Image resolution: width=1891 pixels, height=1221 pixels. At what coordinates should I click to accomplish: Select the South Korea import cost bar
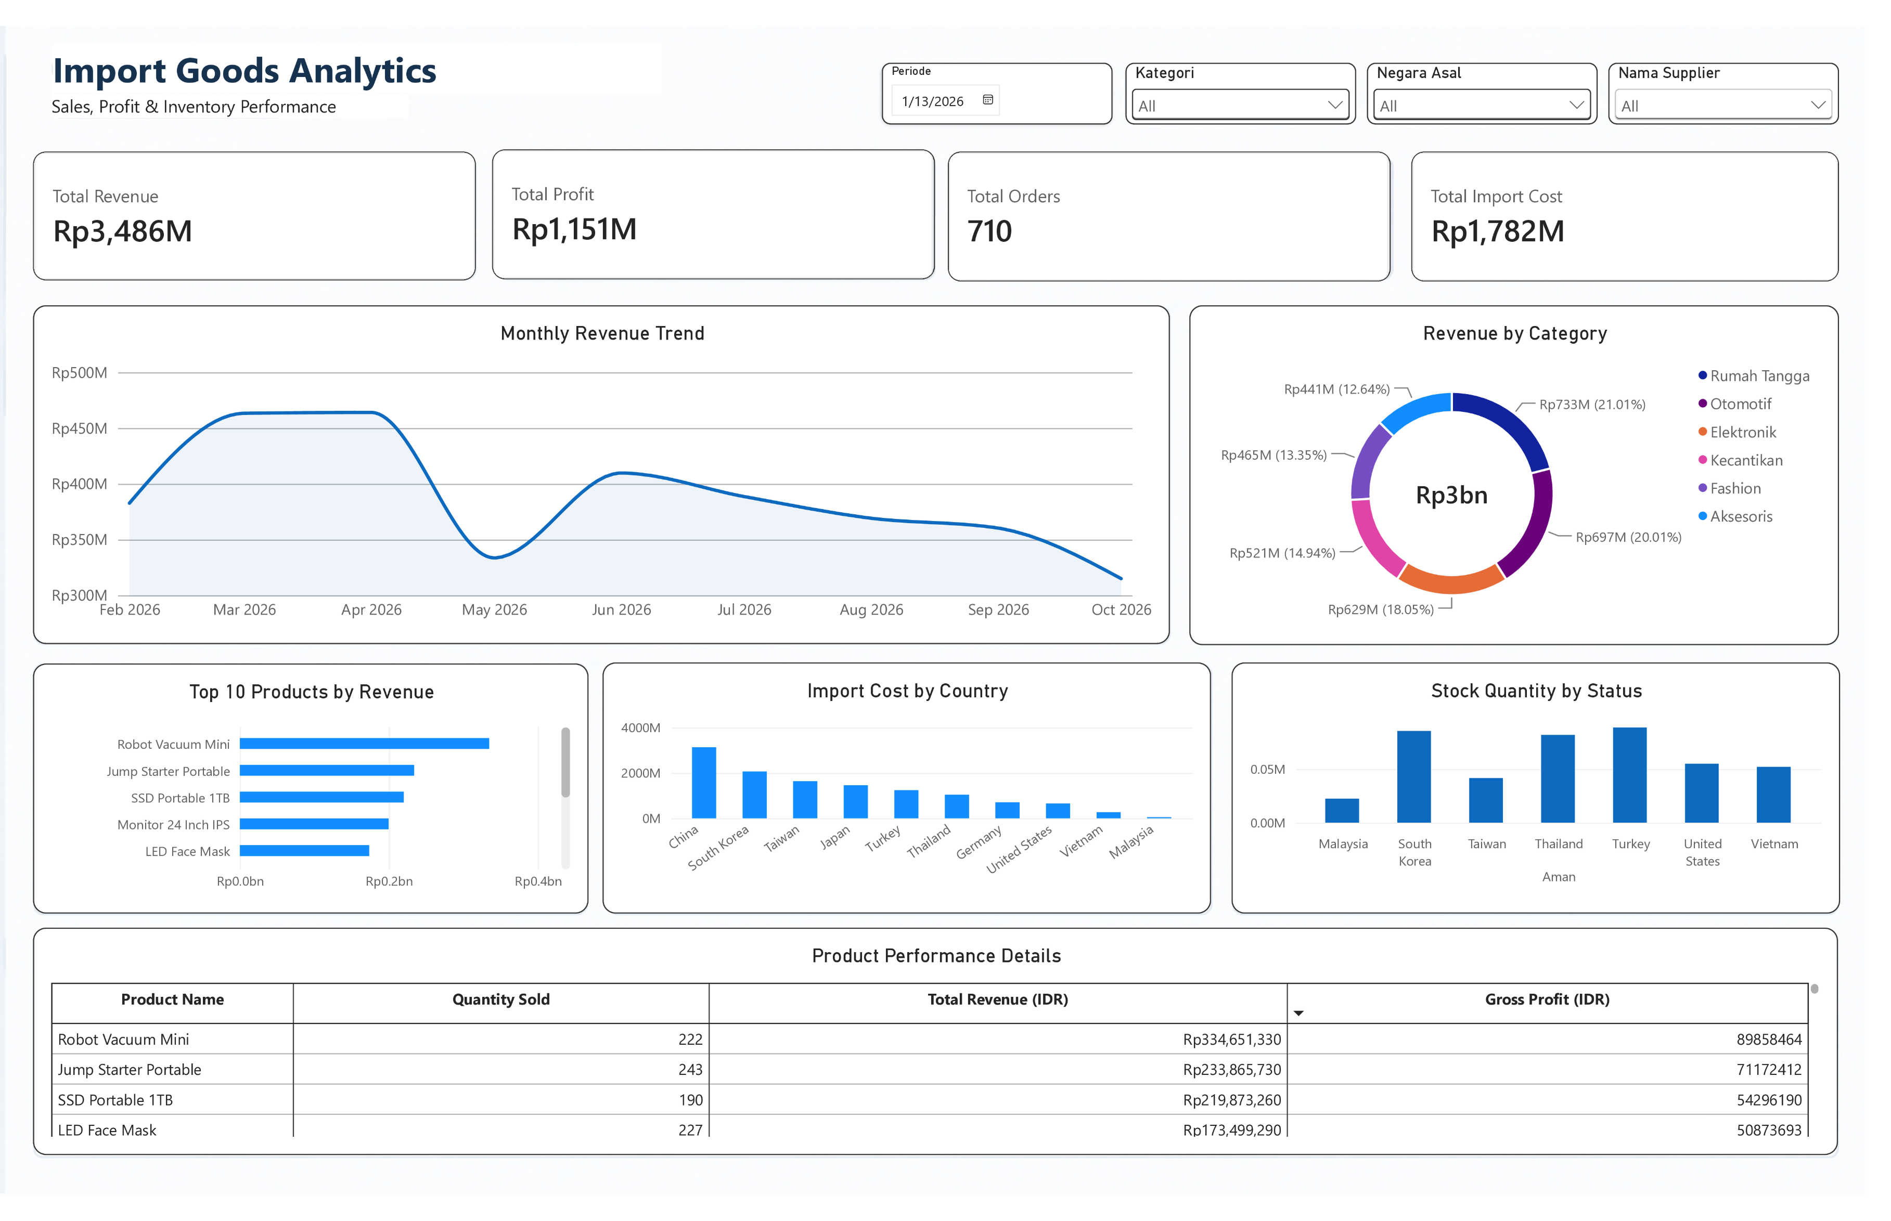[754, 795]
